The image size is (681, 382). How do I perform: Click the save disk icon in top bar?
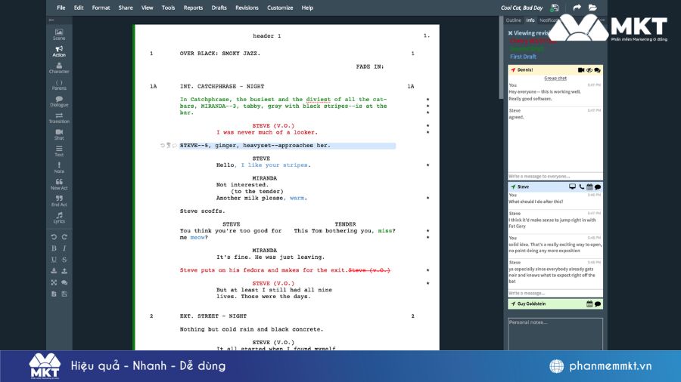[x=555, y=8]
